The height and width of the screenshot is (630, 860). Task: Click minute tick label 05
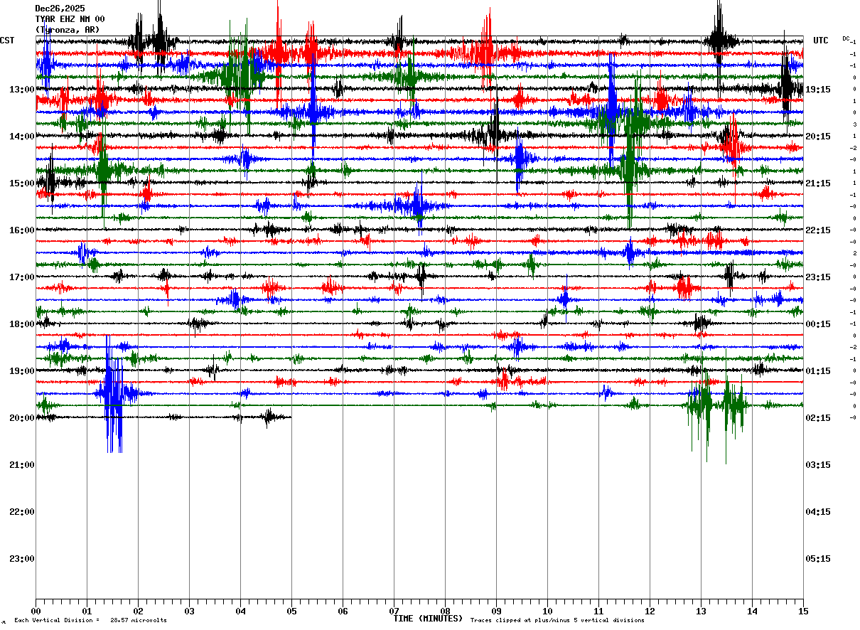pyautogui.click(x=291, y=612)
